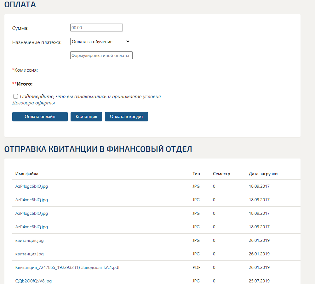Open the third AzP4xgc6blQ.jpg file link
This screenshot has height=284, width=315.
31,213
